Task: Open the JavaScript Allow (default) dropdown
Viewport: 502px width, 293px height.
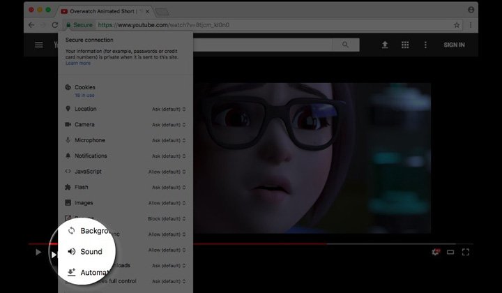Action: click(167, 172)
